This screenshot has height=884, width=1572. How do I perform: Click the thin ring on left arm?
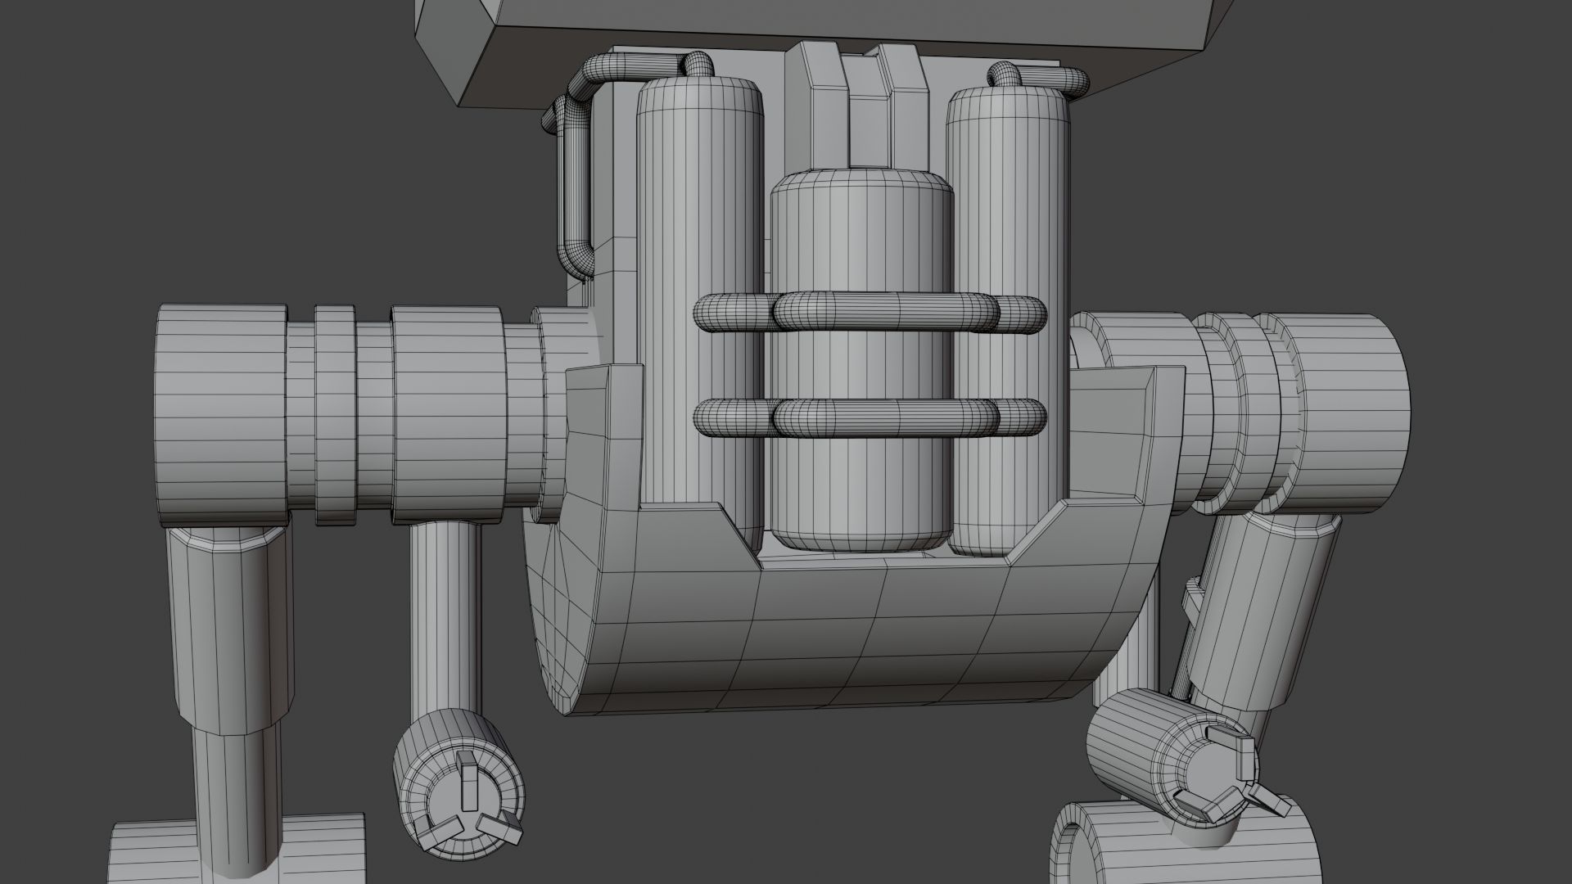[x=336, y=416]
